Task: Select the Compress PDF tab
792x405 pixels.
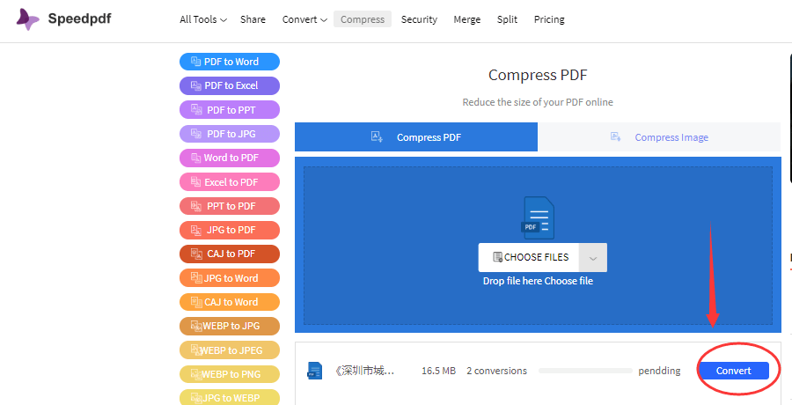Action: pos(416,137)
